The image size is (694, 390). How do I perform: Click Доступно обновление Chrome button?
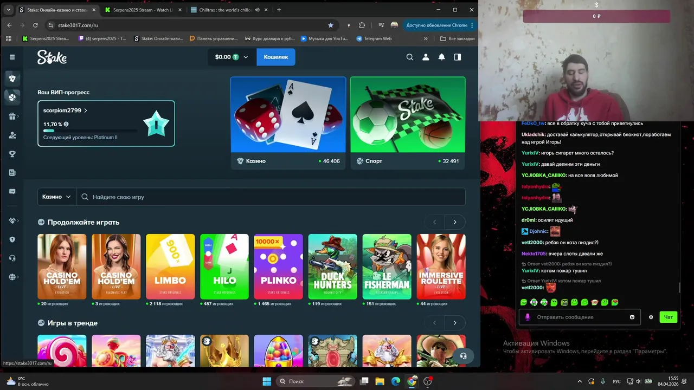440,25
